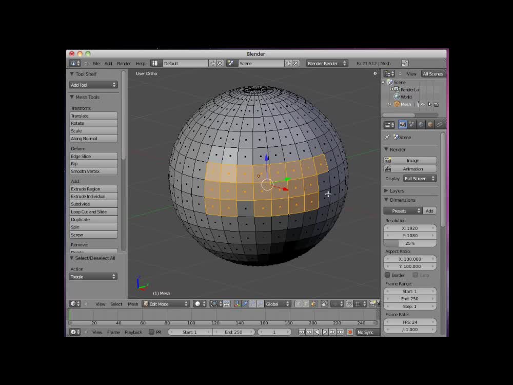Toggle Mesh renderability camera icon in outliner
Image resolution: width=513 pixels, height=385 pixels.
coord(436,104)
